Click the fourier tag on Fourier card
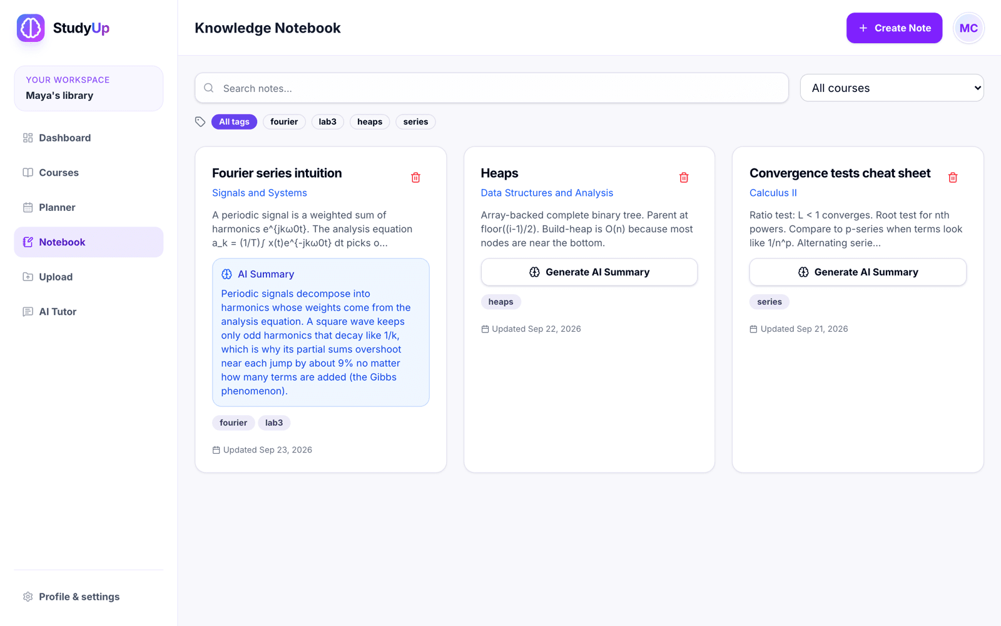This screenshot has width=1001, height=626. (x=233, y=423)
